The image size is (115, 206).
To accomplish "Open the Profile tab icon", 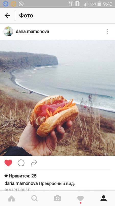I will coord(103,198).
